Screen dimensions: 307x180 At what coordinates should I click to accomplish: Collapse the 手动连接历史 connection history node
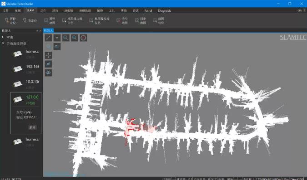click(x=3, y=44)
